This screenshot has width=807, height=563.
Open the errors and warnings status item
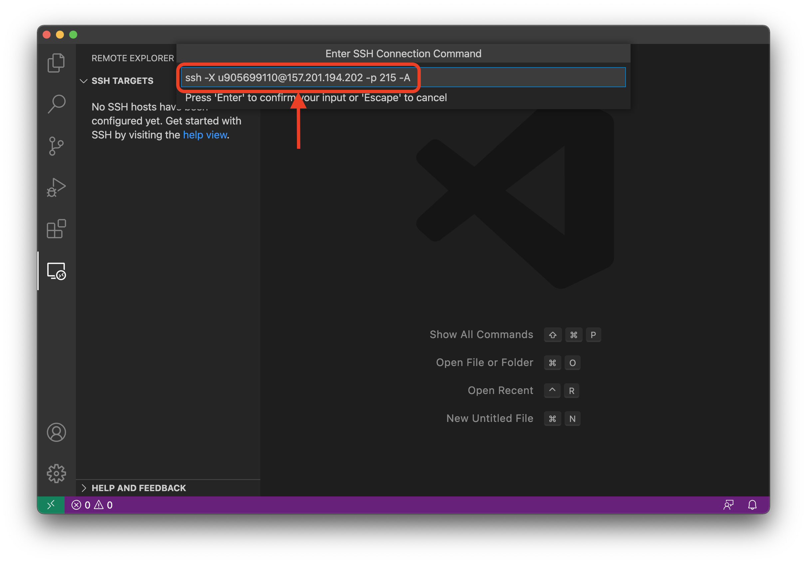point(92,505)
